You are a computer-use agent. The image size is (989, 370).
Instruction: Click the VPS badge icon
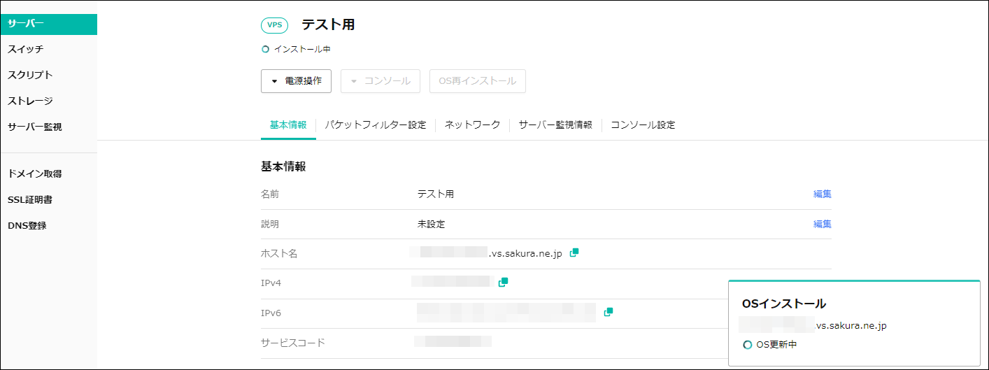click(x=274, y=25)
